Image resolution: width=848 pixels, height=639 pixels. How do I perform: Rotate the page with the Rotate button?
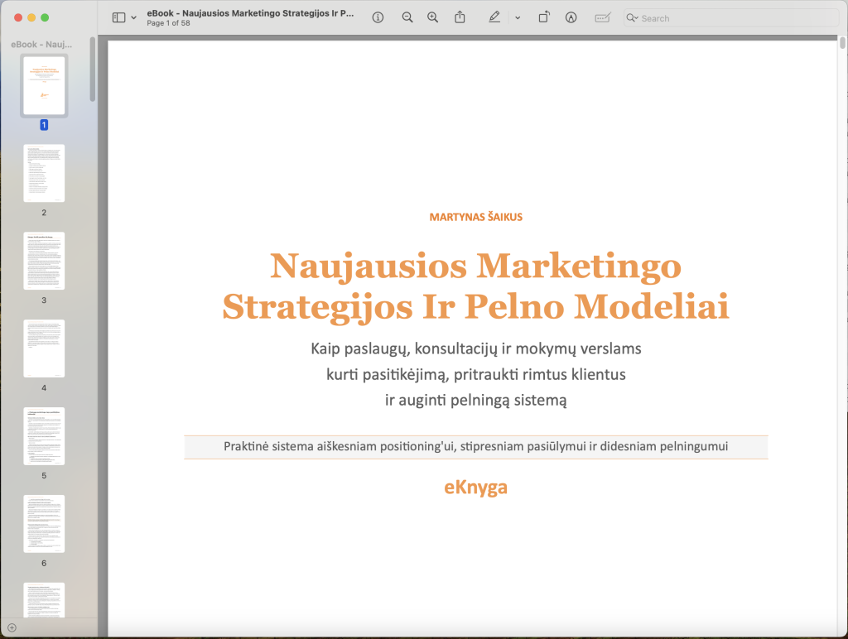click(x=544, y=17)
